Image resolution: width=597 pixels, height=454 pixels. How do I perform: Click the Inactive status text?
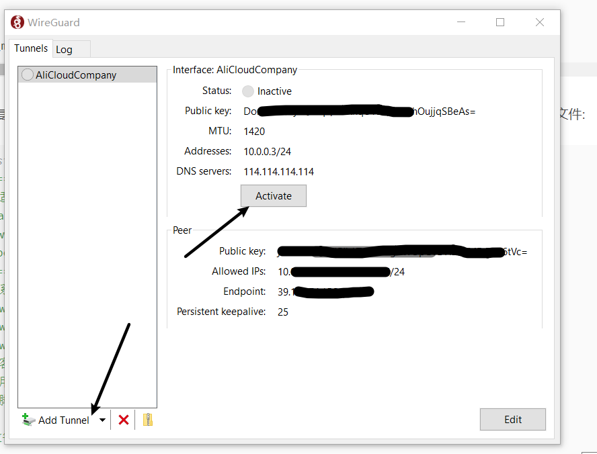click(x=274, y=91)
